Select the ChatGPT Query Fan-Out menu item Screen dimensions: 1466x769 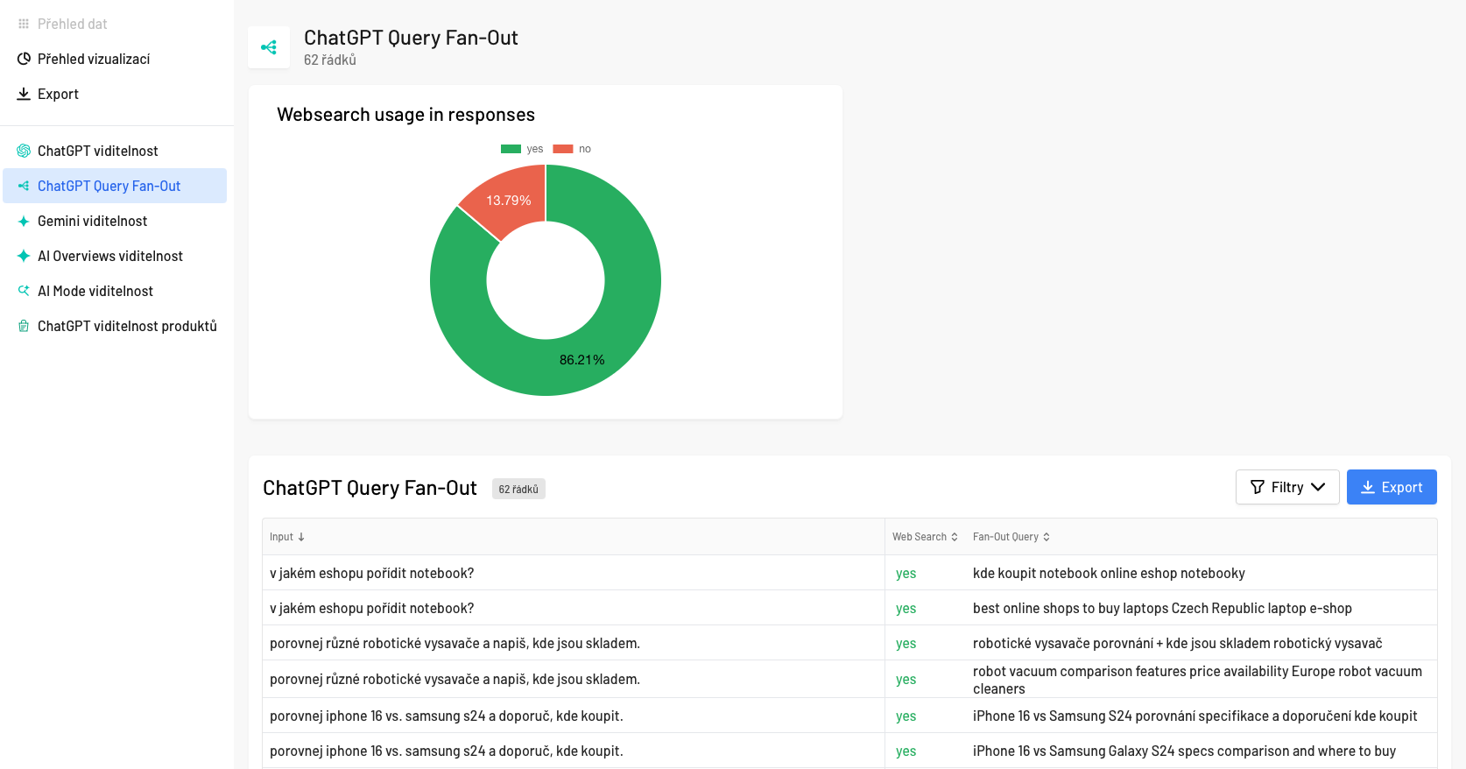click(x=109, y=186)
